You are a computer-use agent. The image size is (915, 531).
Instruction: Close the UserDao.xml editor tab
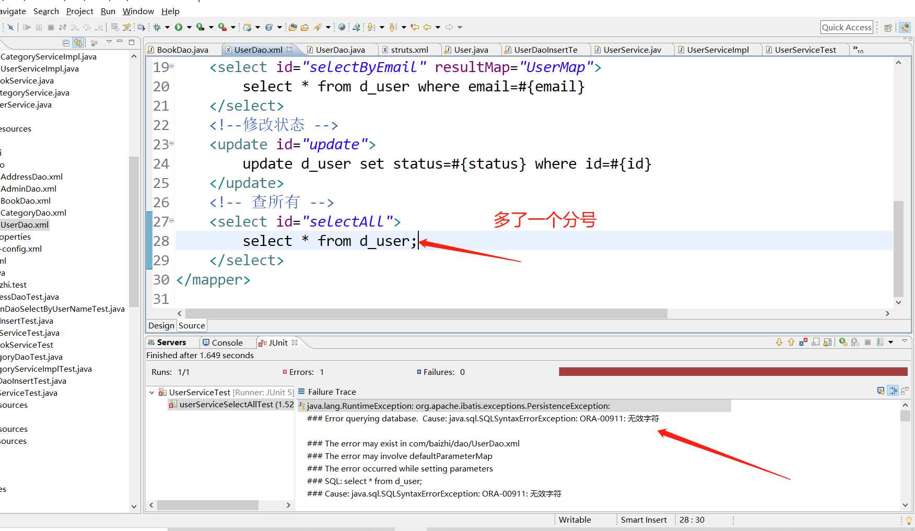point(289,50)
